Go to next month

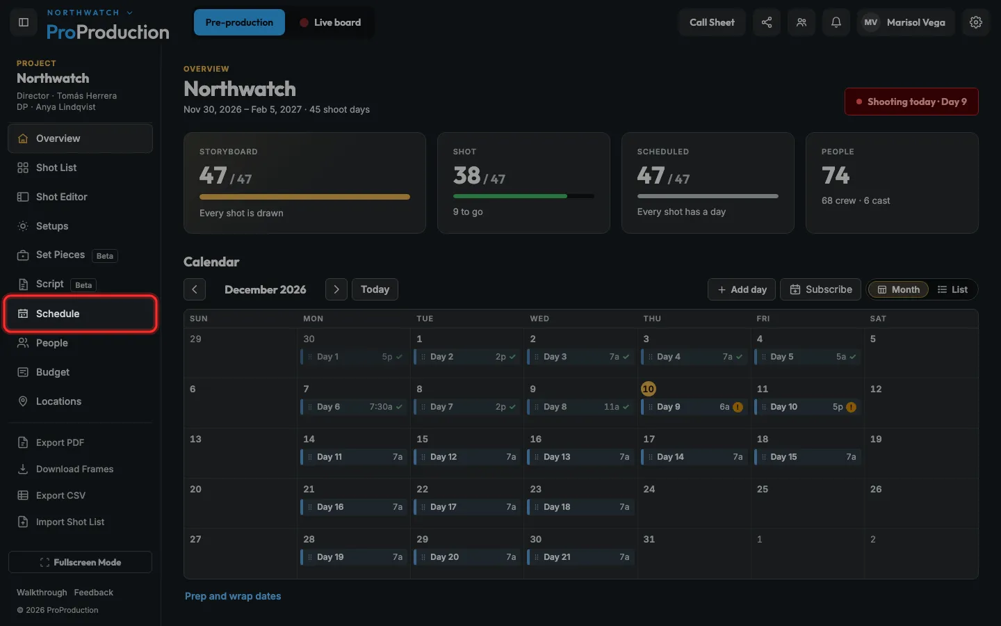(336, 289)
